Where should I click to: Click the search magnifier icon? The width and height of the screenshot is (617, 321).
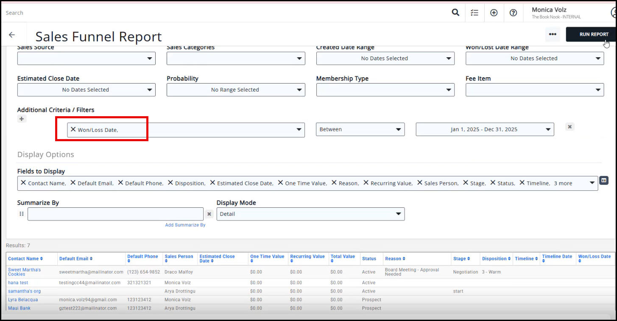pyautogui.click(x=455, y=13)
